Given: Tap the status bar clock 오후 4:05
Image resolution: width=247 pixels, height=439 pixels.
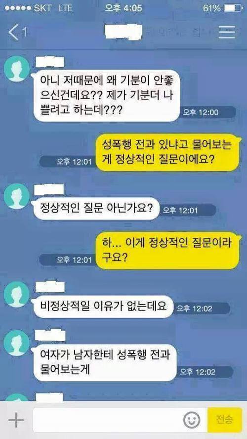Looking at the screenshot, I should click(x=123, y=8).
